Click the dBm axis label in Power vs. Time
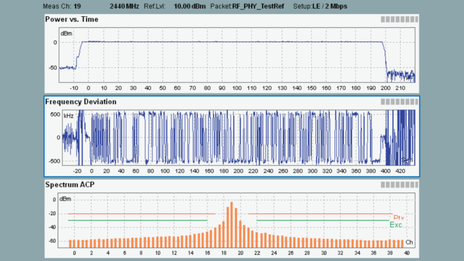Screen dimensions: 464x261 click(x=67, y=34)
